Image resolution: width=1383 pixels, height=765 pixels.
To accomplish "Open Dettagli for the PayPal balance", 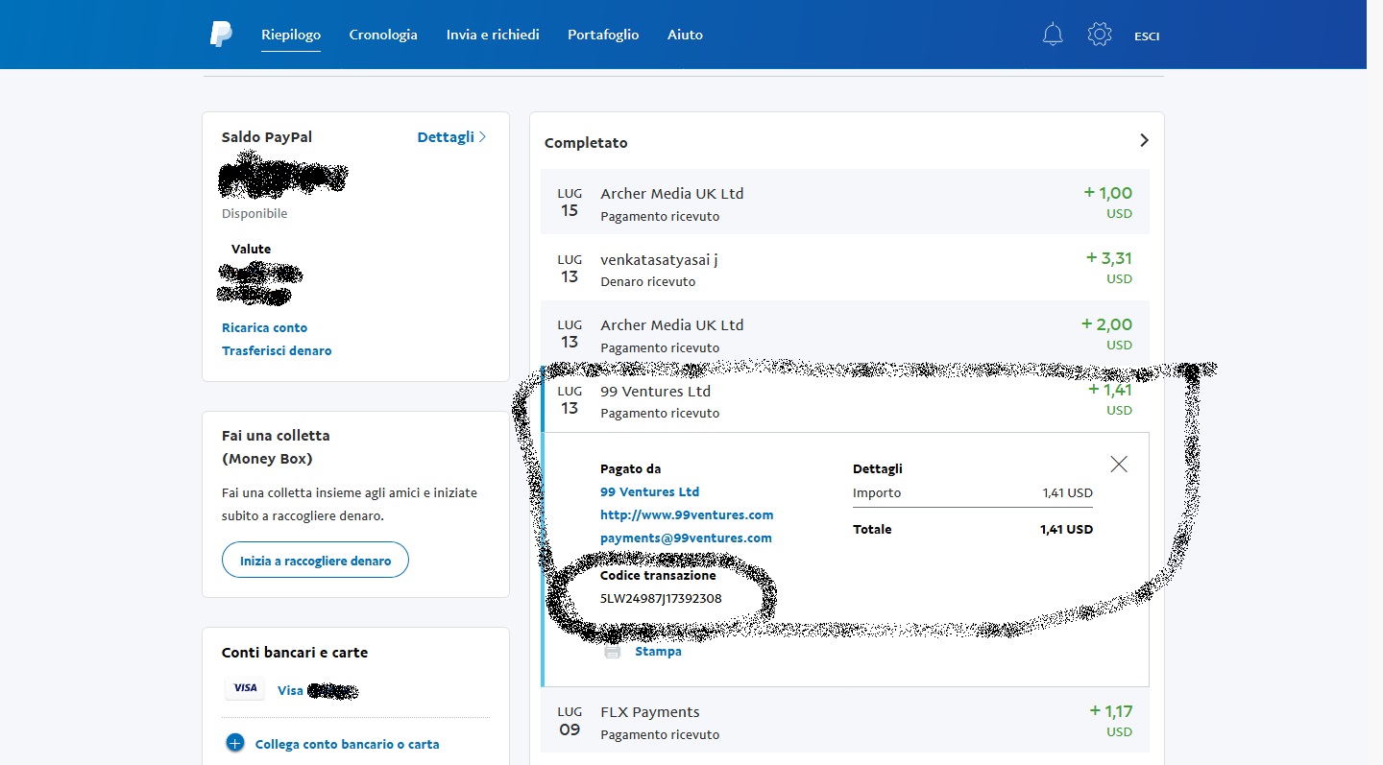I will click(451, 137).
